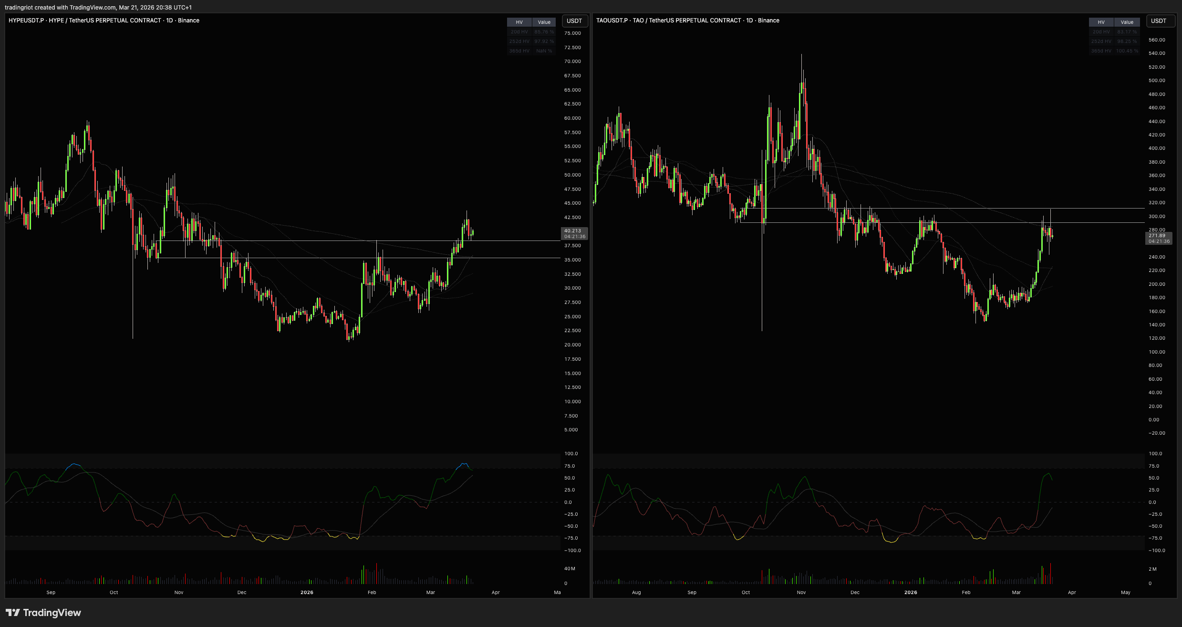Click the 2026 label on HYPE time axis
The image size is (1182, 627).
click(x=307, y=593)
